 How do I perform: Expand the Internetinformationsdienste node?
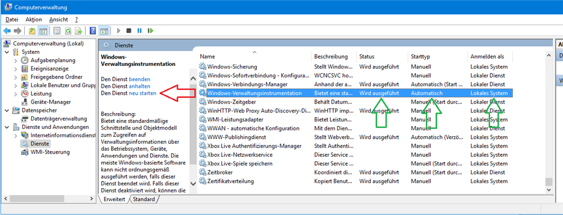(15, 135)
